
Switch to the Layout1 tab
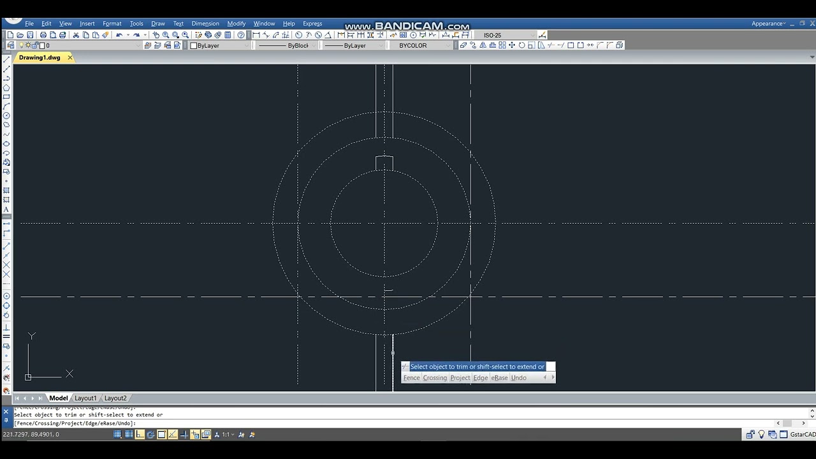coord(85,398)
